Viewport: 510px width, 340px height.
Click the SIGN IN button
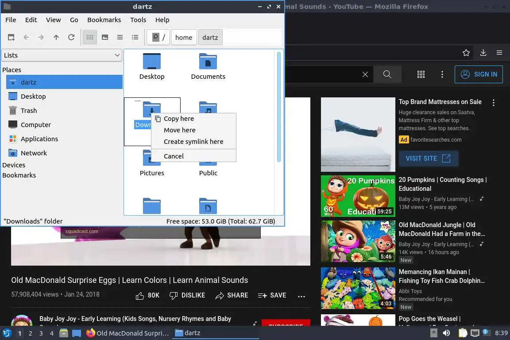pos(479,74)
